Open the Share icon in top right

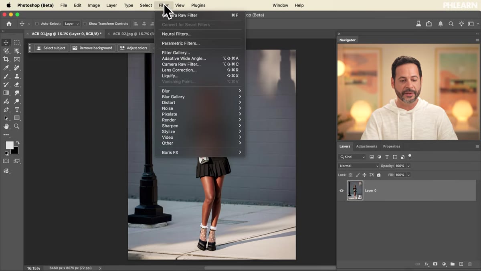coord(429,24)
